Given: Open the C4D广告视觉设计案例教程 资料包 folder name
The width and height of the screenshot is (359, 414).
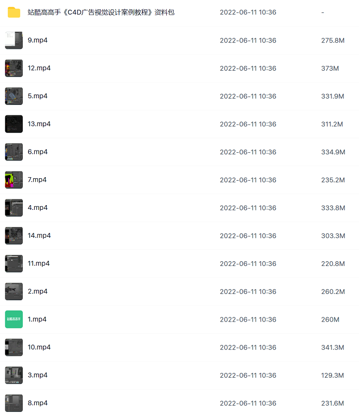Looking at the screenshot, I should (101, 12).
